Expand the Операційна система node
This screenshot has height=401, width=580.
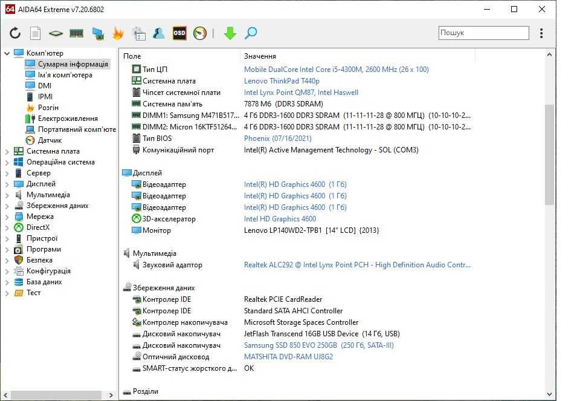coord(7,162)
